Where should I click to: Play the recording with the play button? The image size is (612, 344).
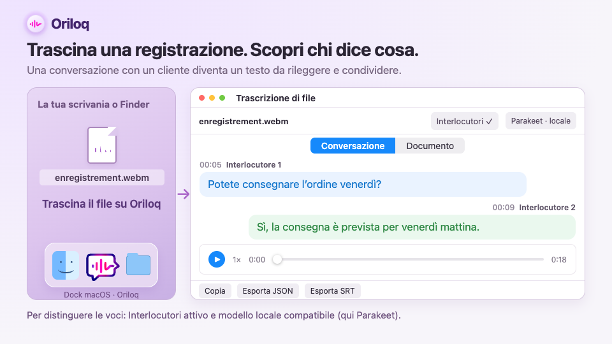click(217, 259)
